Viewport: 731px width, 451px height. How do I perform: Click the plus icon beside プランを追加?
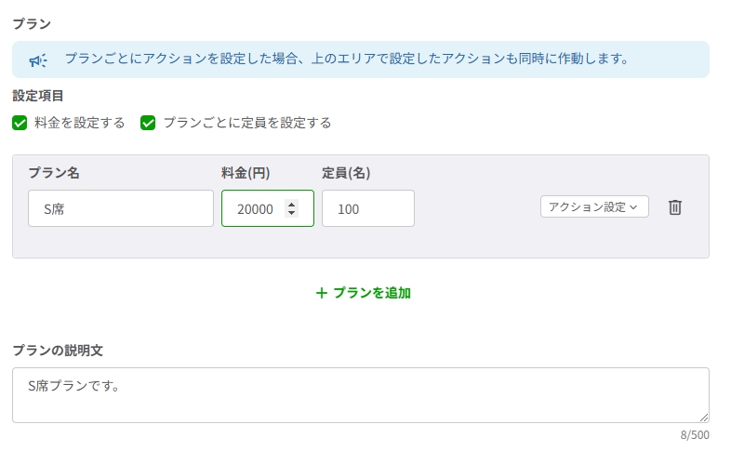pyautogui.click(x=322, y=293)
